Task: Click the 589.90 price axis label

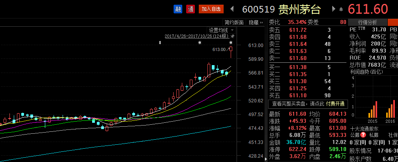Action: pyautogui.click(x=256, y=59)
